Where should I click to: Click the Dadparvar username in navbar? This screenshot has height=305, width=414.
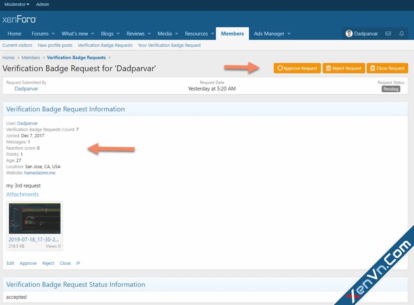(366, 34)
